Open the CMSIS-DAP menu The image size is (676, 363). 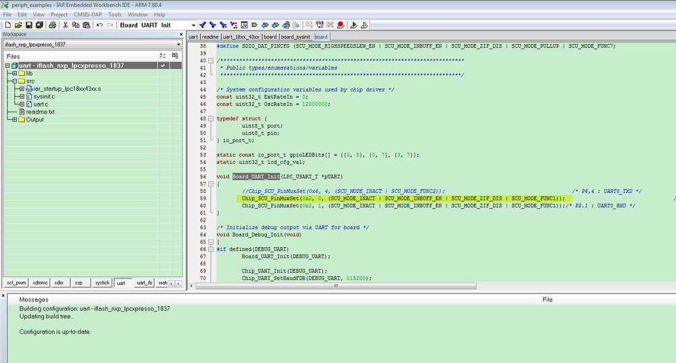[x=88, y=14]
